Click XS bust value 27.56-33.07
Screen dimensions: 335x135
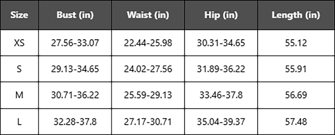coord(75,43)
